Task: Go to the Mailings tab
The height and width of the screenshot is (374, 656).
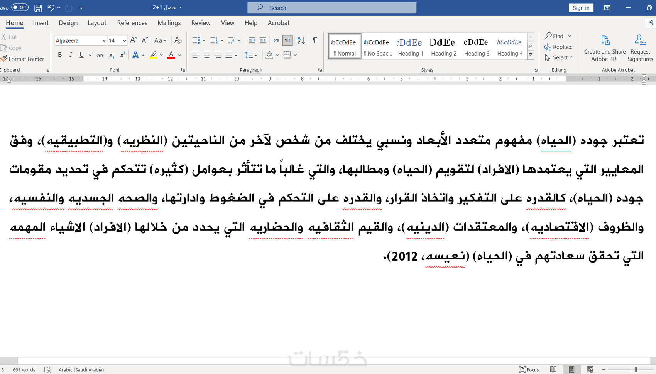Action: (x=169, y=23)
